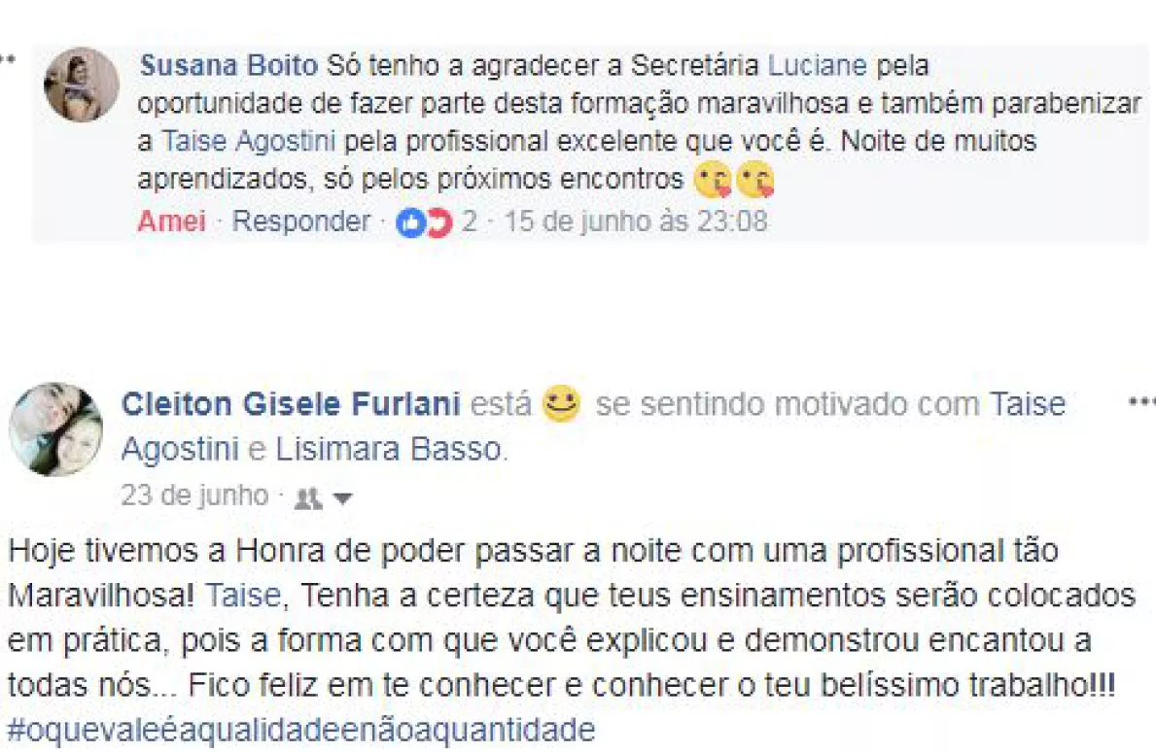Click the comment timestamp 15 de junho às 23:08

click(x=635, y=222)
